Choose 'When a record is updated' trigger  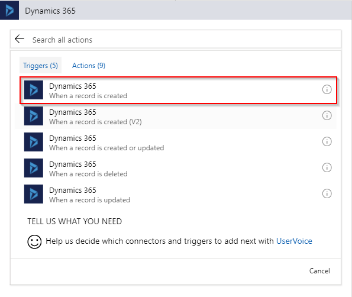click(x=89, y=200)
